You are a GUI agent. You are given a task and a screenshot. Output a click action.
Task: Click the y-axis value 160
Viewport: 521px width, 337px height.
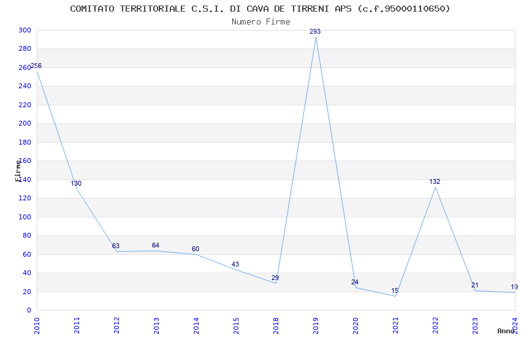[x=25, y=161]
